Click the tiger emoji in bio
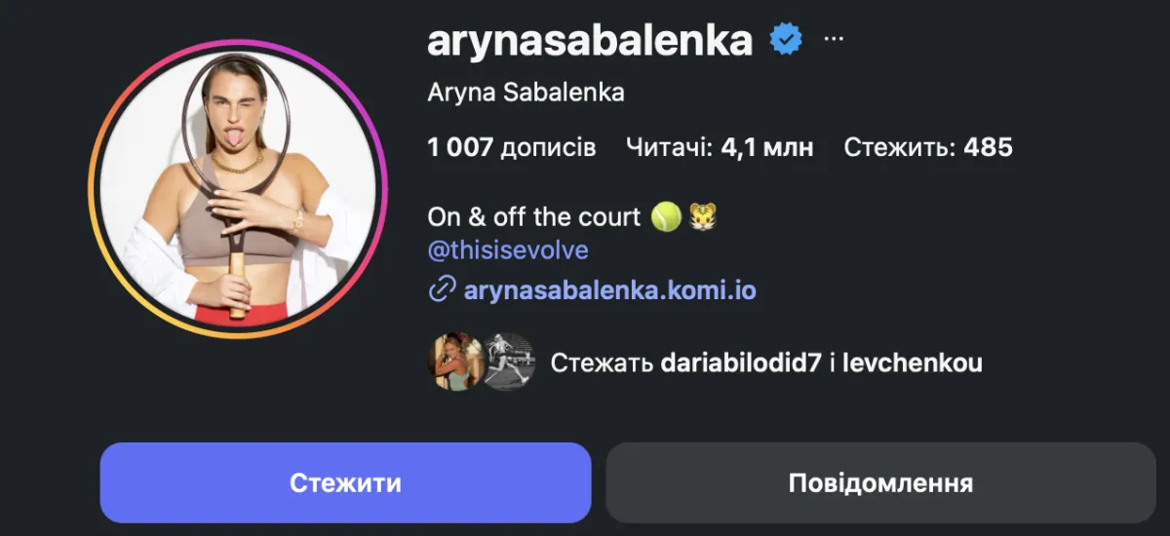The height and width of the screenshot is (536, 1170). click(x=703, y=216)
